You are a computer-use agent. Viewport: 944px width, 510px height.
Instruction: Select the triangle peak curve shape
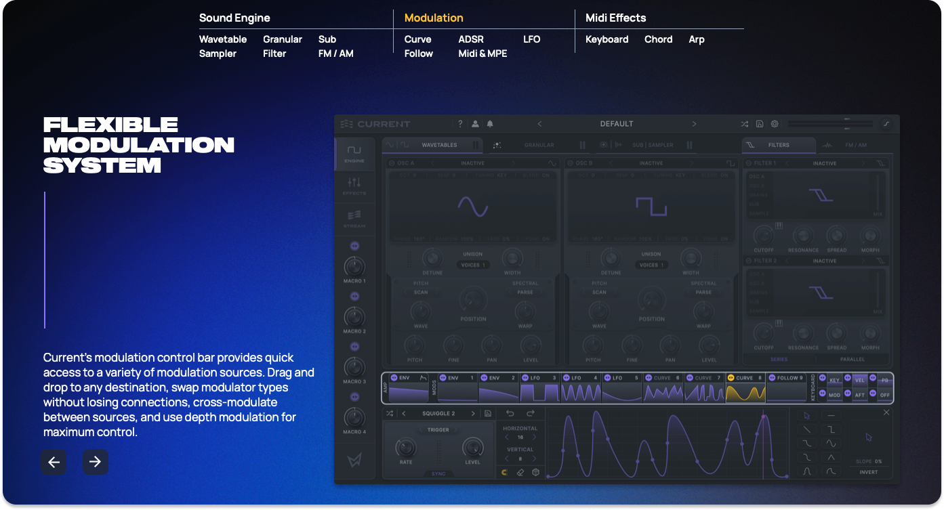(832, 457)
